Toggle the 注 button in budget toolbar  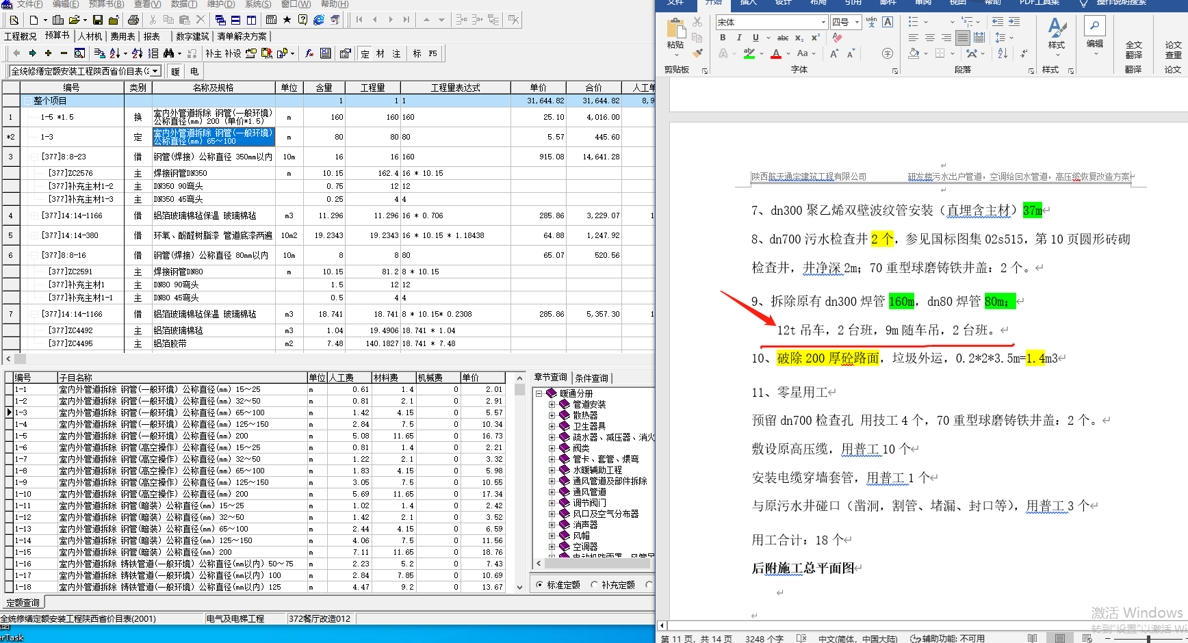tap(396, 53)
